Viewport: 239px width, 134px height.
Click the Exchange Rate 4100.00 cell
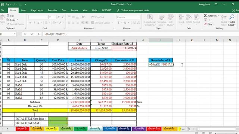124,48
